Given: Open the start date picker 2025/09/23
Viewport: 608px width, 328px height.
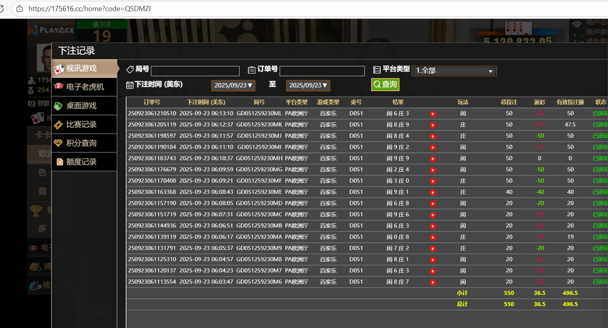Looking at the screenshot, I should click(x=233, y=85).
